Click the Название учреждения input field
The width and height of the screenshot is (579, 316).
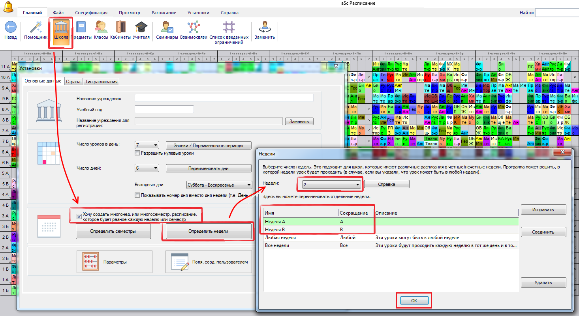(x=224, y=98)
